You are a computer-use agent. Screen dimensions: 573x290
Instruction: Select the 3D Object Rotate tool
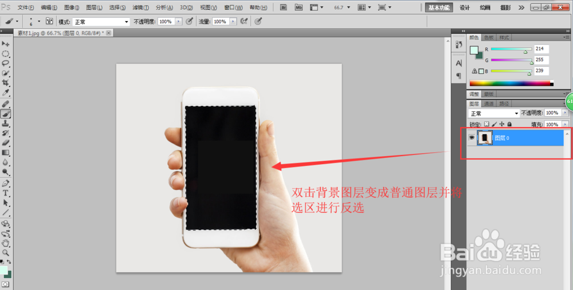tap(6, 224)
